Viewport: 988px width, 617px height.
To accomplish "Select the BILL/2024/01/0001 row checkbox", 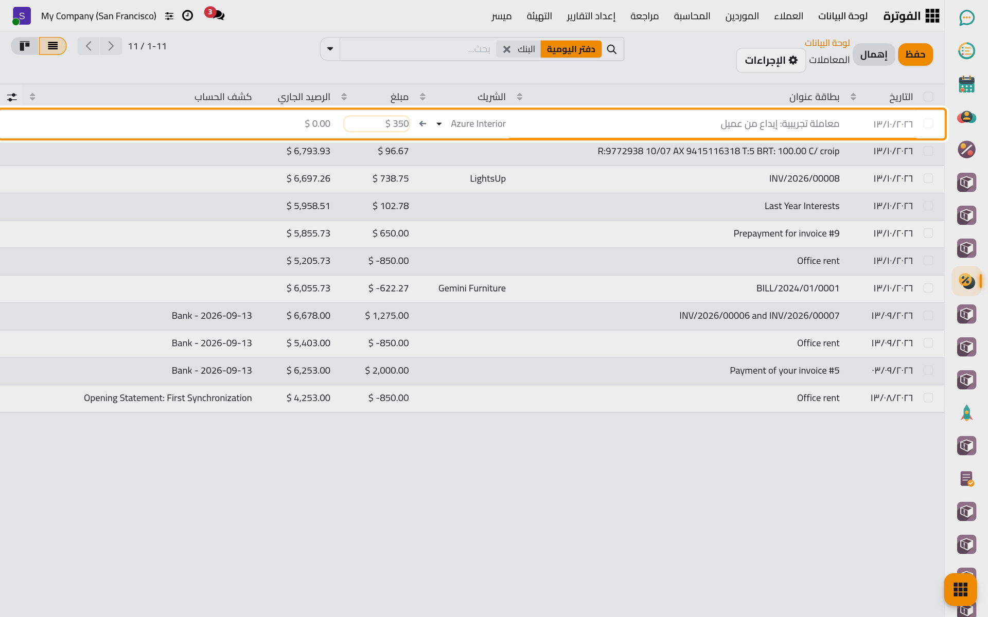I will point(928,288).
